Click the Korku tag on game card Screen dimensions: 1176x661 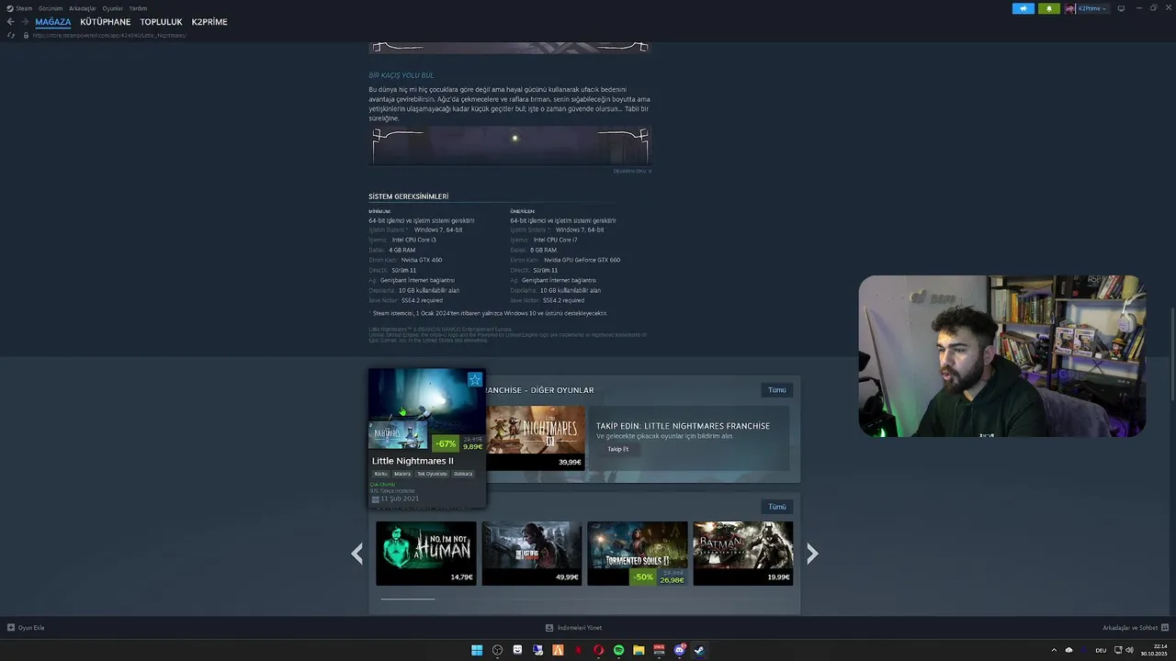point(380,474)
